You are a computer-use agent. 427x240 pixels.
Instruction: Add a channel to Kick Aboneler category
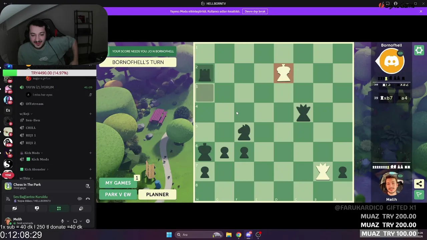click(x=90, y=169)
